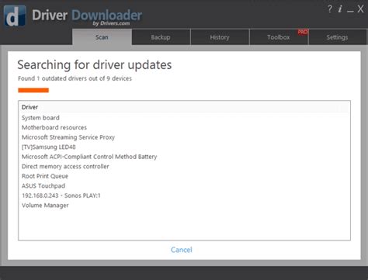The height and width of the screenshot is (280, 368).
Task: Click the Driver Downloader logo icon
Action: click(x=15, y=16)
